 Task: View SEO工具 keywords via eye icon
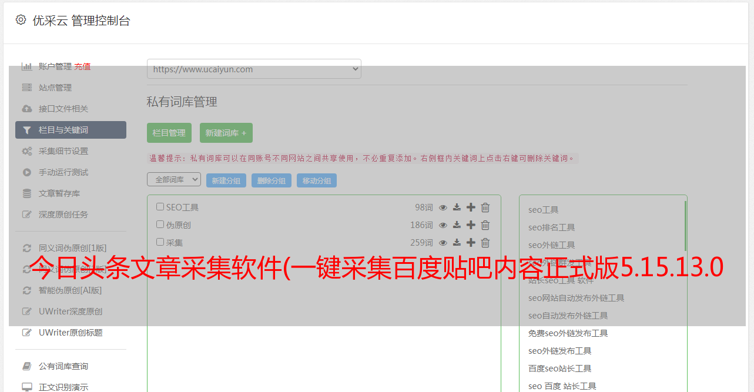[x=443, y=207]
